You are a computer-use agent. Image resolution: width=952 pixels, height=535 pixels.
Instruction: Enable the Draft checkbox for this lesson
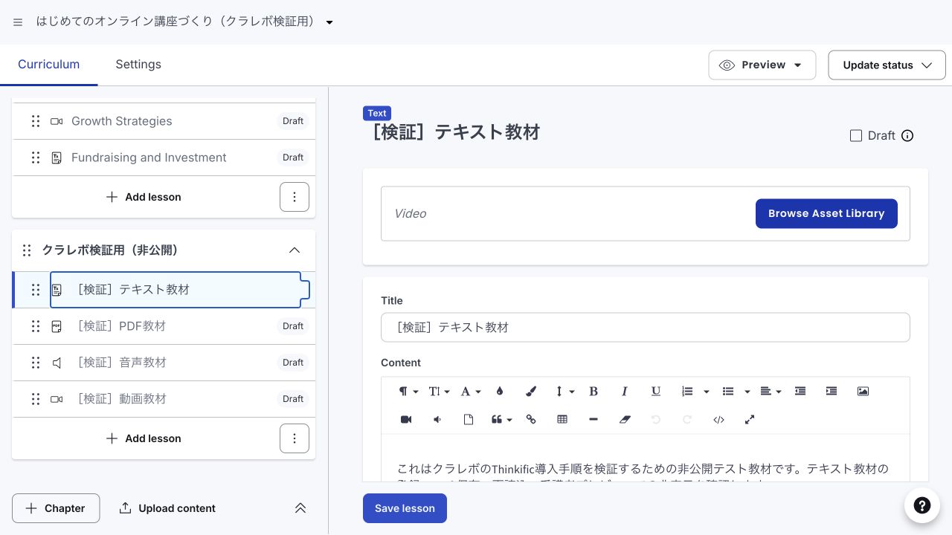[x=856, y=136]
